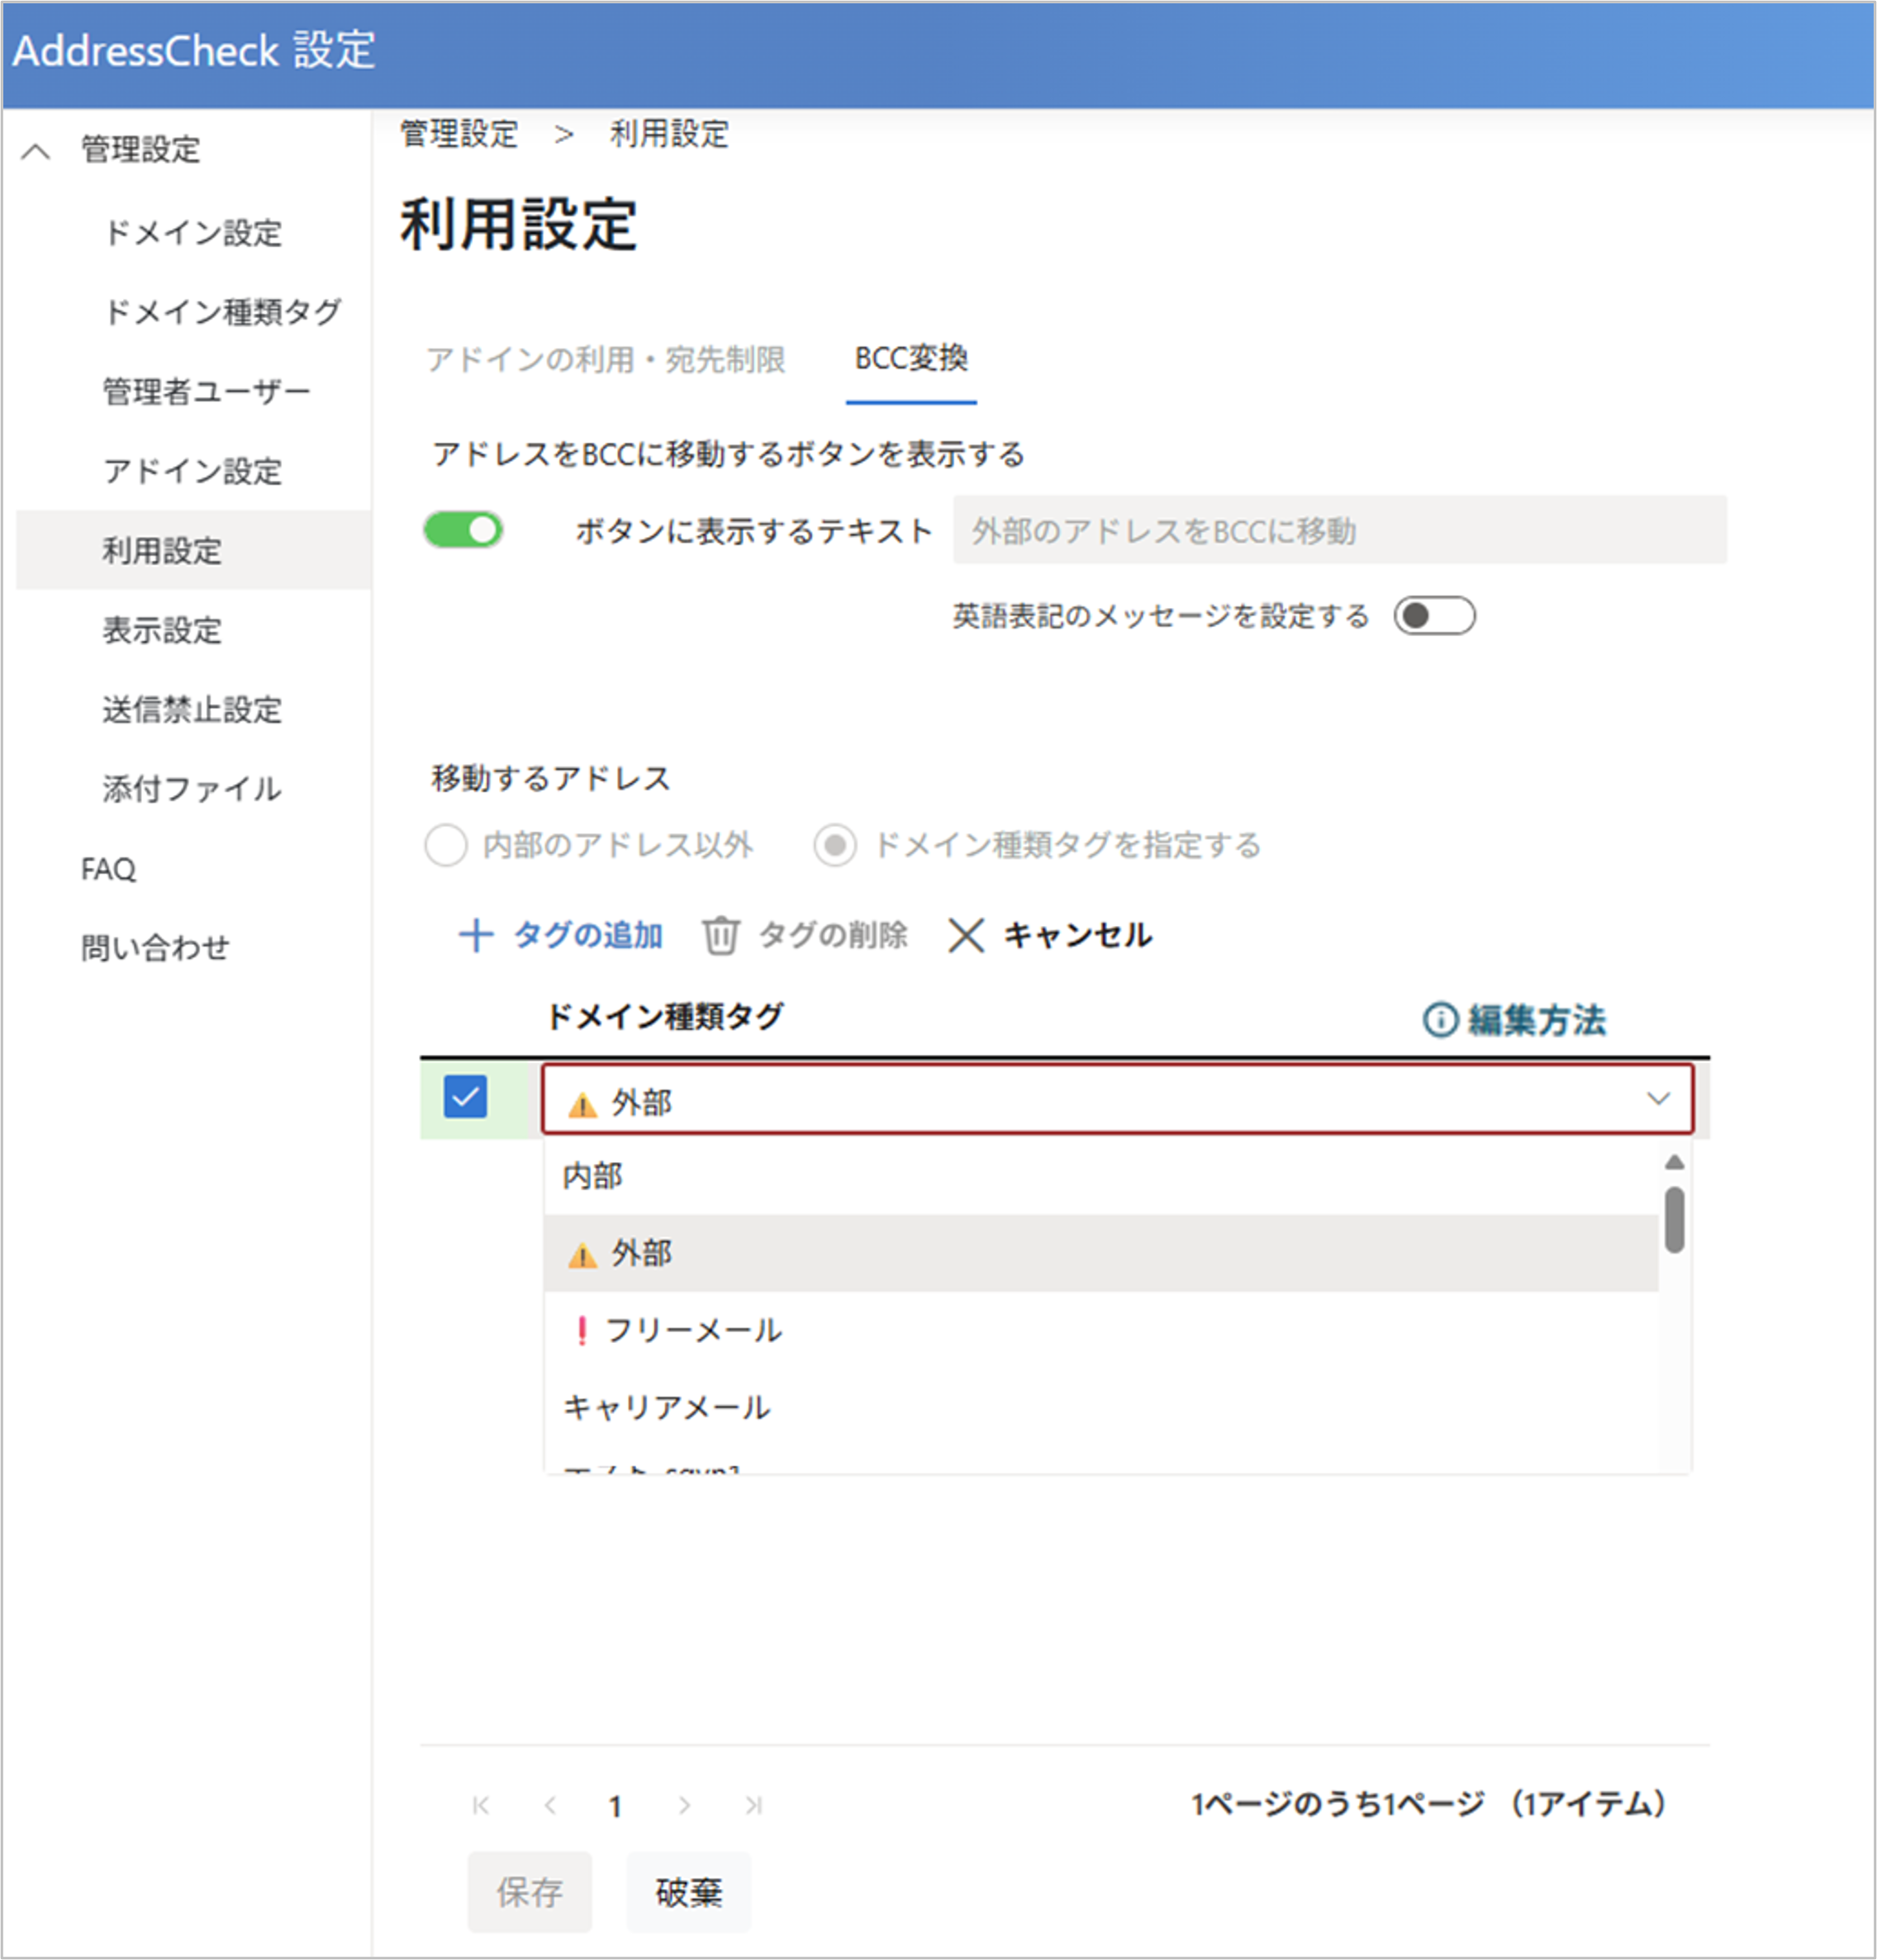Click the 保存 button
This screenshot has width=1877, height=1960.
click(x=529, y=1892)
